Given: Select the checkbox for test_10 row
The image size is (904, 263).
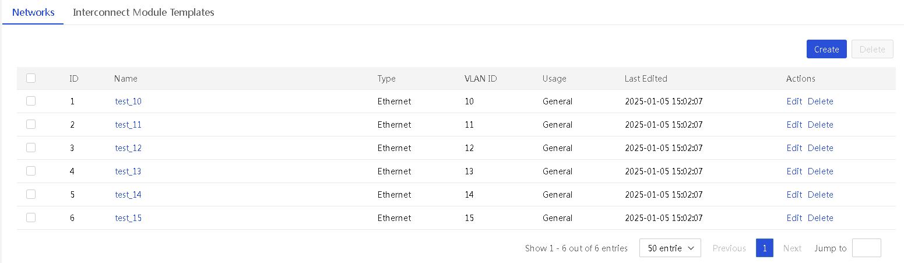Looking at the screenshot, I should [31, 101].
